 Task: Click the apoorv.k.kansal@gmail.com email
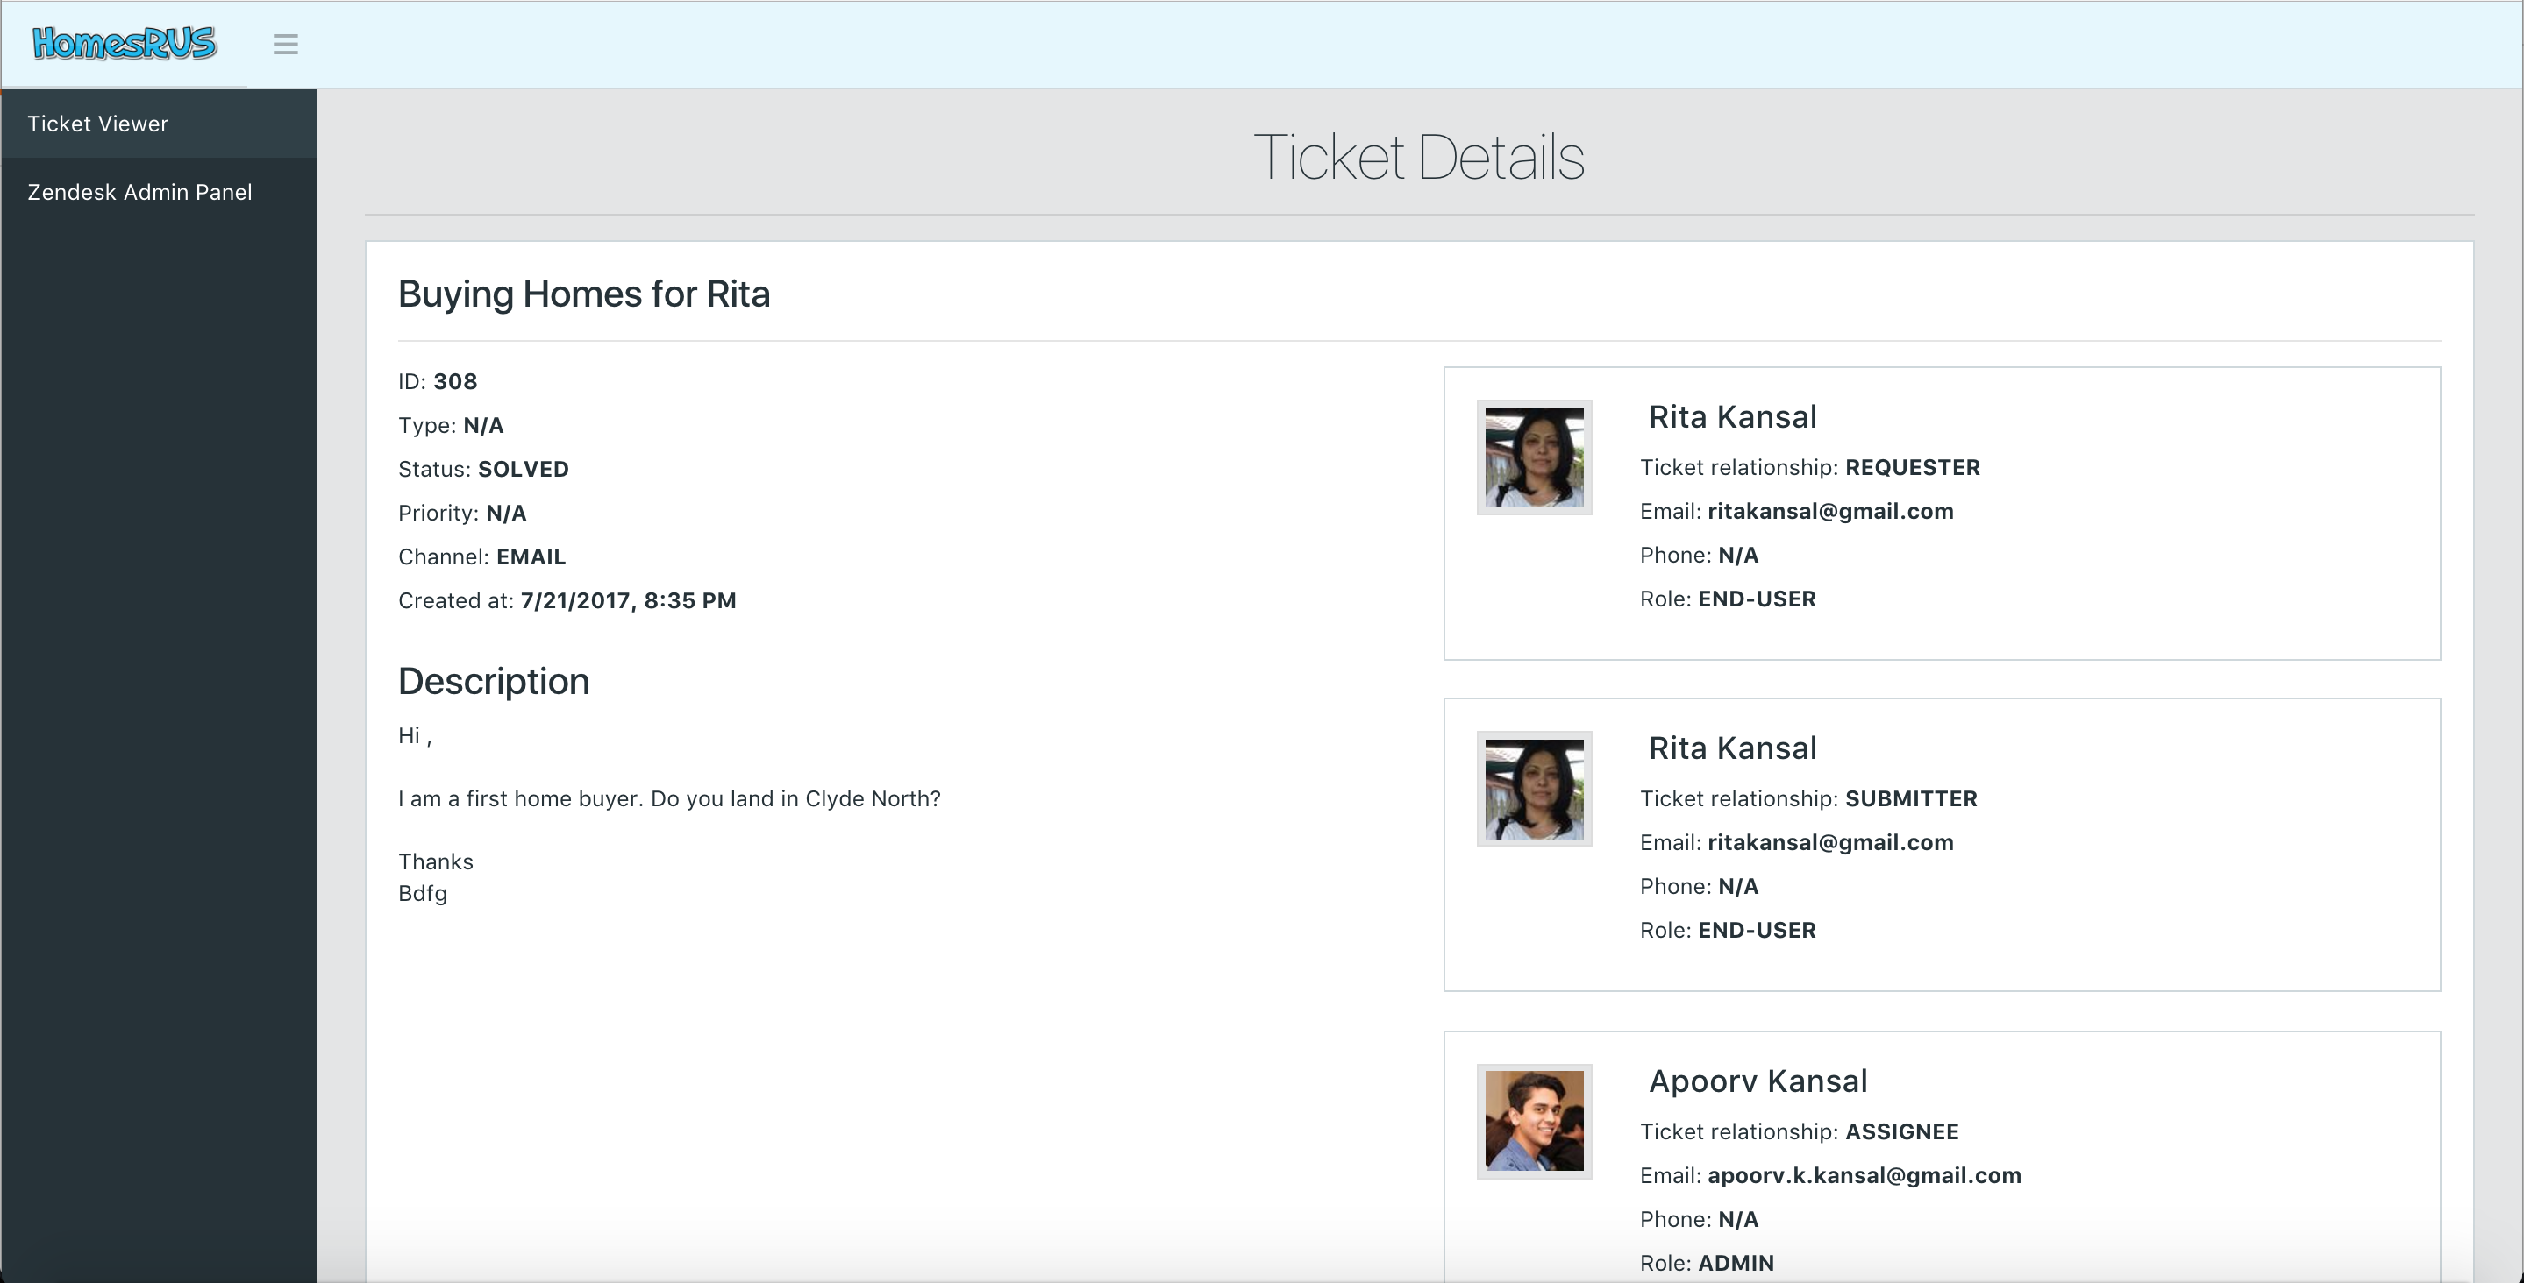(1864, 1175)
